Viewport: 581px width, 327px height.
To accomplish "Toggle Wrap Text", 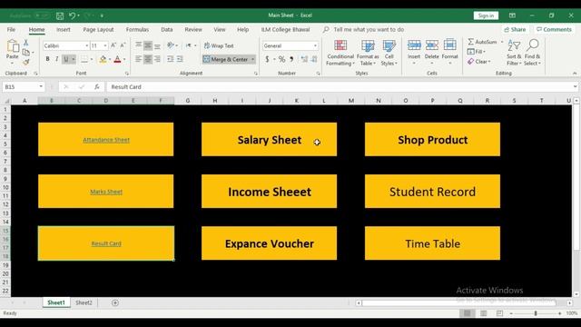I will [x=219, y=45].
